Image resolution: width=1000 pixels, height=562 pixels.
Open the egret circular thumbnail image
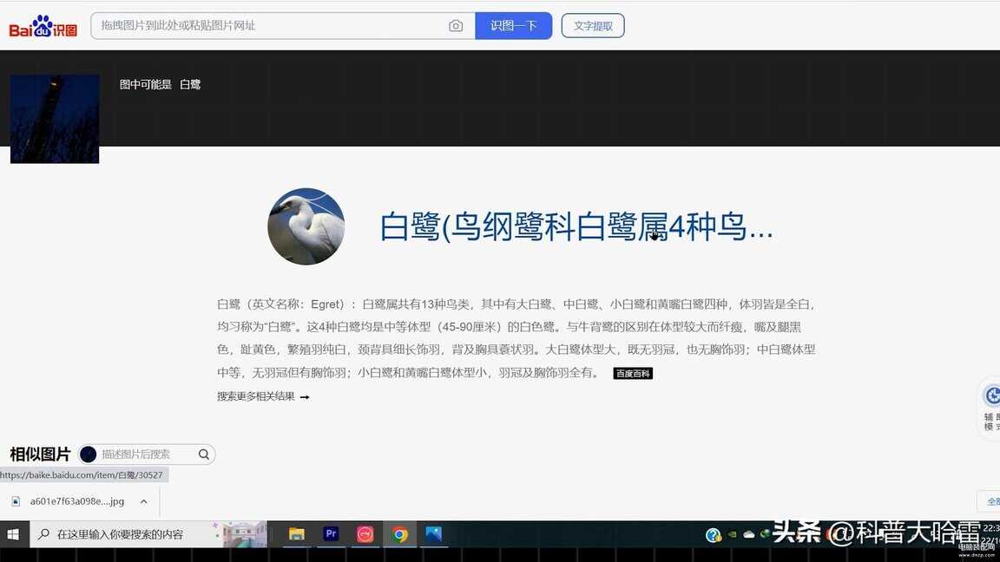point(306,226)
